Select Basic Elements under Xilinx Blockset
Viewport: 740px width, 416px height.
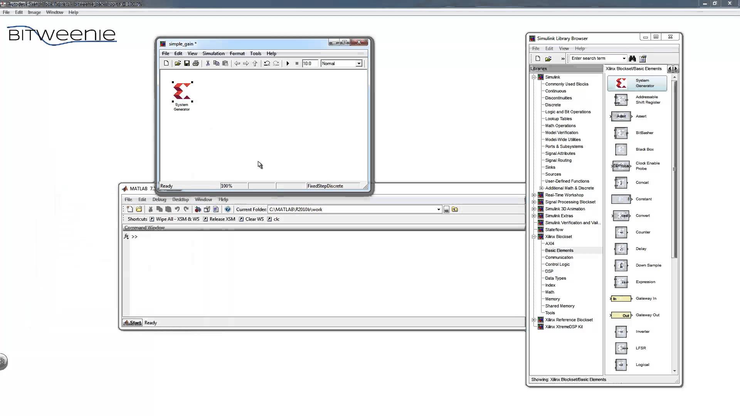tap(559, 250)
